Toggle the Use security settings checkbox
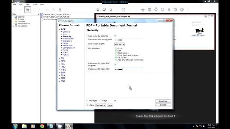The width and height of the screenshot is (230, 129). pos(115,36)
